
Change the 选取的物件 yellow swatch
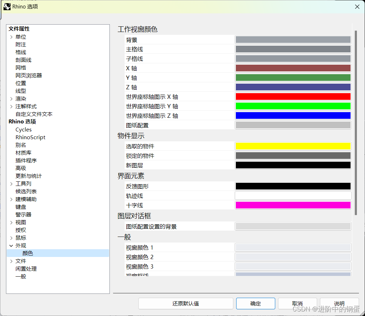[x=293, y=146]
